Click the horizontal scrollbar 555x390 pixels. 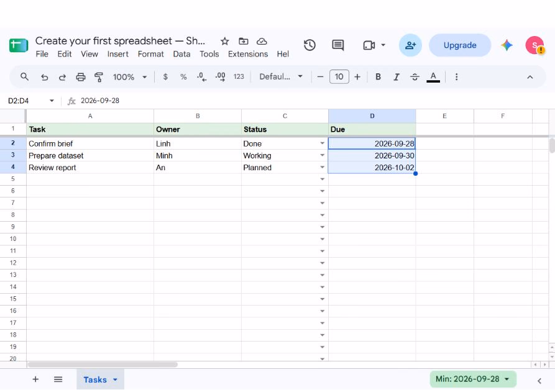point(103,365)
